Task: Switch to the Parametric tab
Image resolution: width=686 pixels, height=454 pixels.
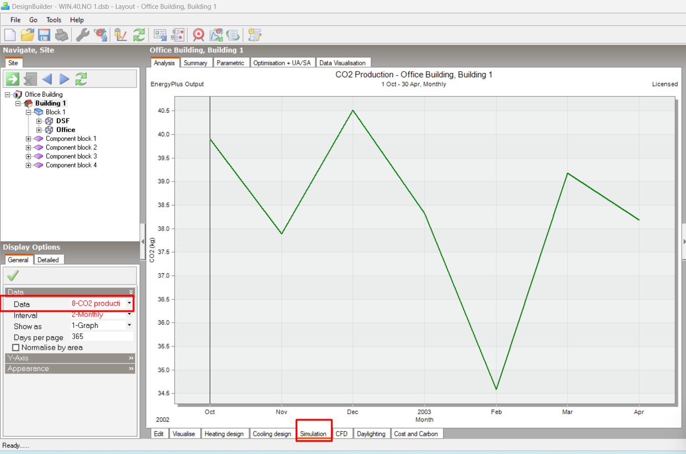Action: pos(230,63)
